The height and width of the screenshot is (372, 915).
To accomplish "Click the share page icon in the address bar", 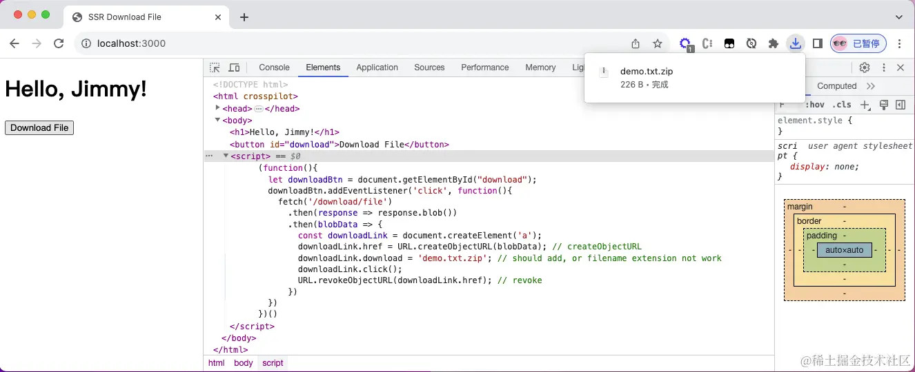I will [636, 43].
